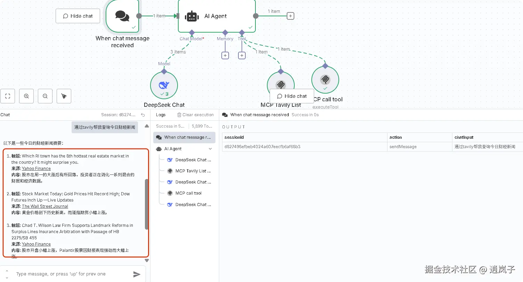Click the 'Success in 0s' status text

pyautogui.click(x=305, y=115)
